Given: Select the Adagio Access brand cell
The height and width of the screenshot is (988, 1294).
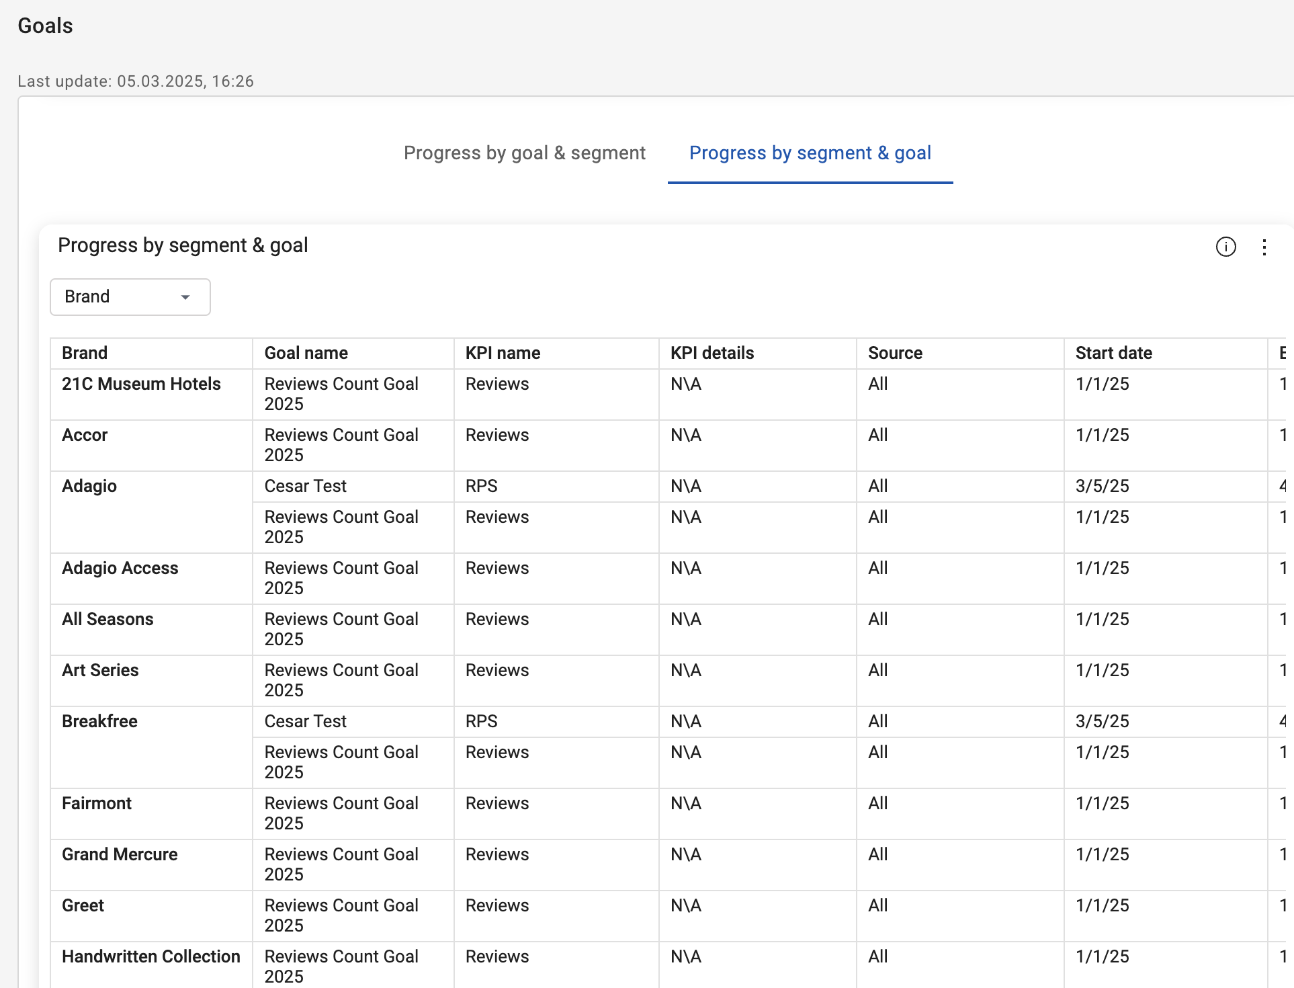Looking at the screenshot, I should 152,579.
